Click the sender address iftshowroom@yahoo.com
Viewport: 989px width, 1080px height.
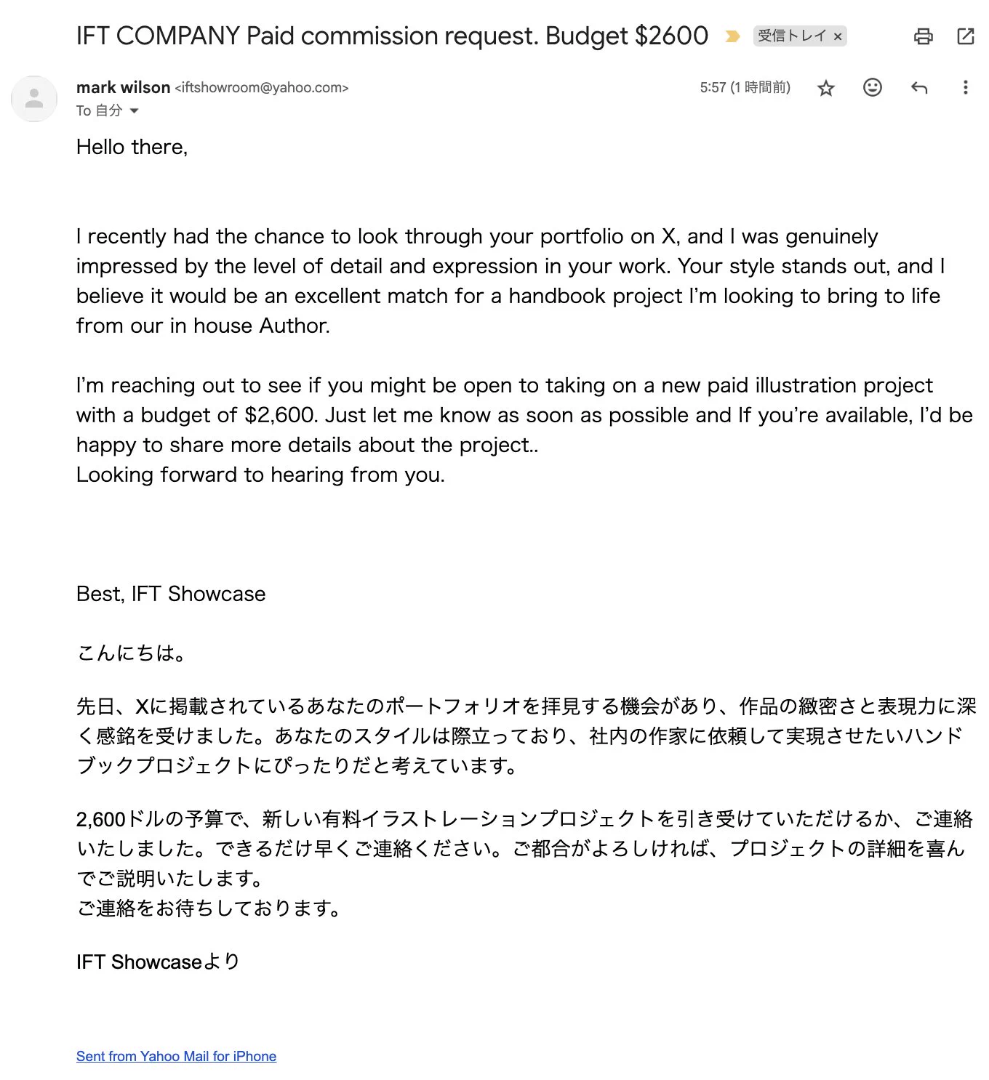(262, 88)
